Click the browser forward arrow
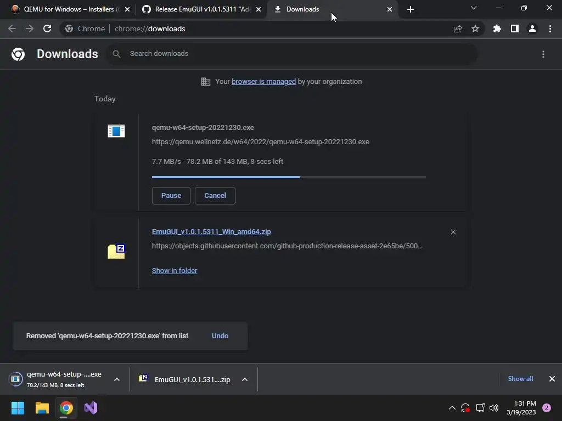This screenshot has width=562, height=421. 30,29
